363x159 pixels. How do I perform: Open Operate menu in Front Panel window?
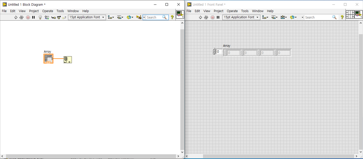pyautogui.click(x=232, y=11)
